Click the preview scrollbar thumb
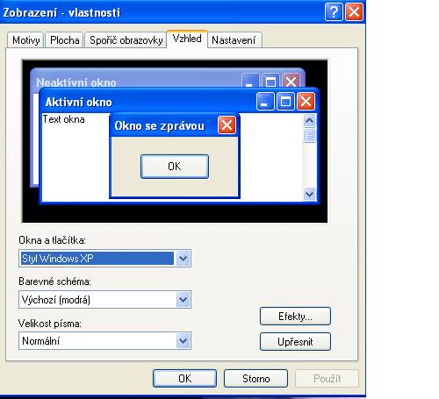Image resolution: width=439 pixels, height=399 pixels. [310, 135]
